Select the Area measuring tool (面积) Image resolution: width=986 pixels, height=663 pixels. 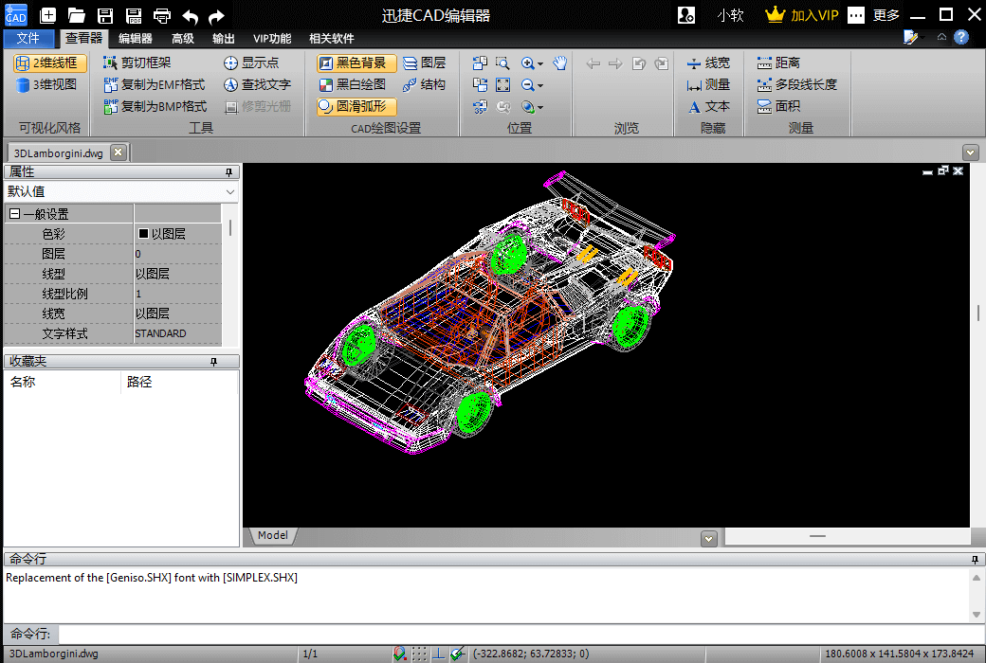(778, 107)
